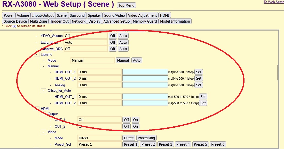284x149 pixels.
Task: Open the Power tab
Action: (9, 15)
